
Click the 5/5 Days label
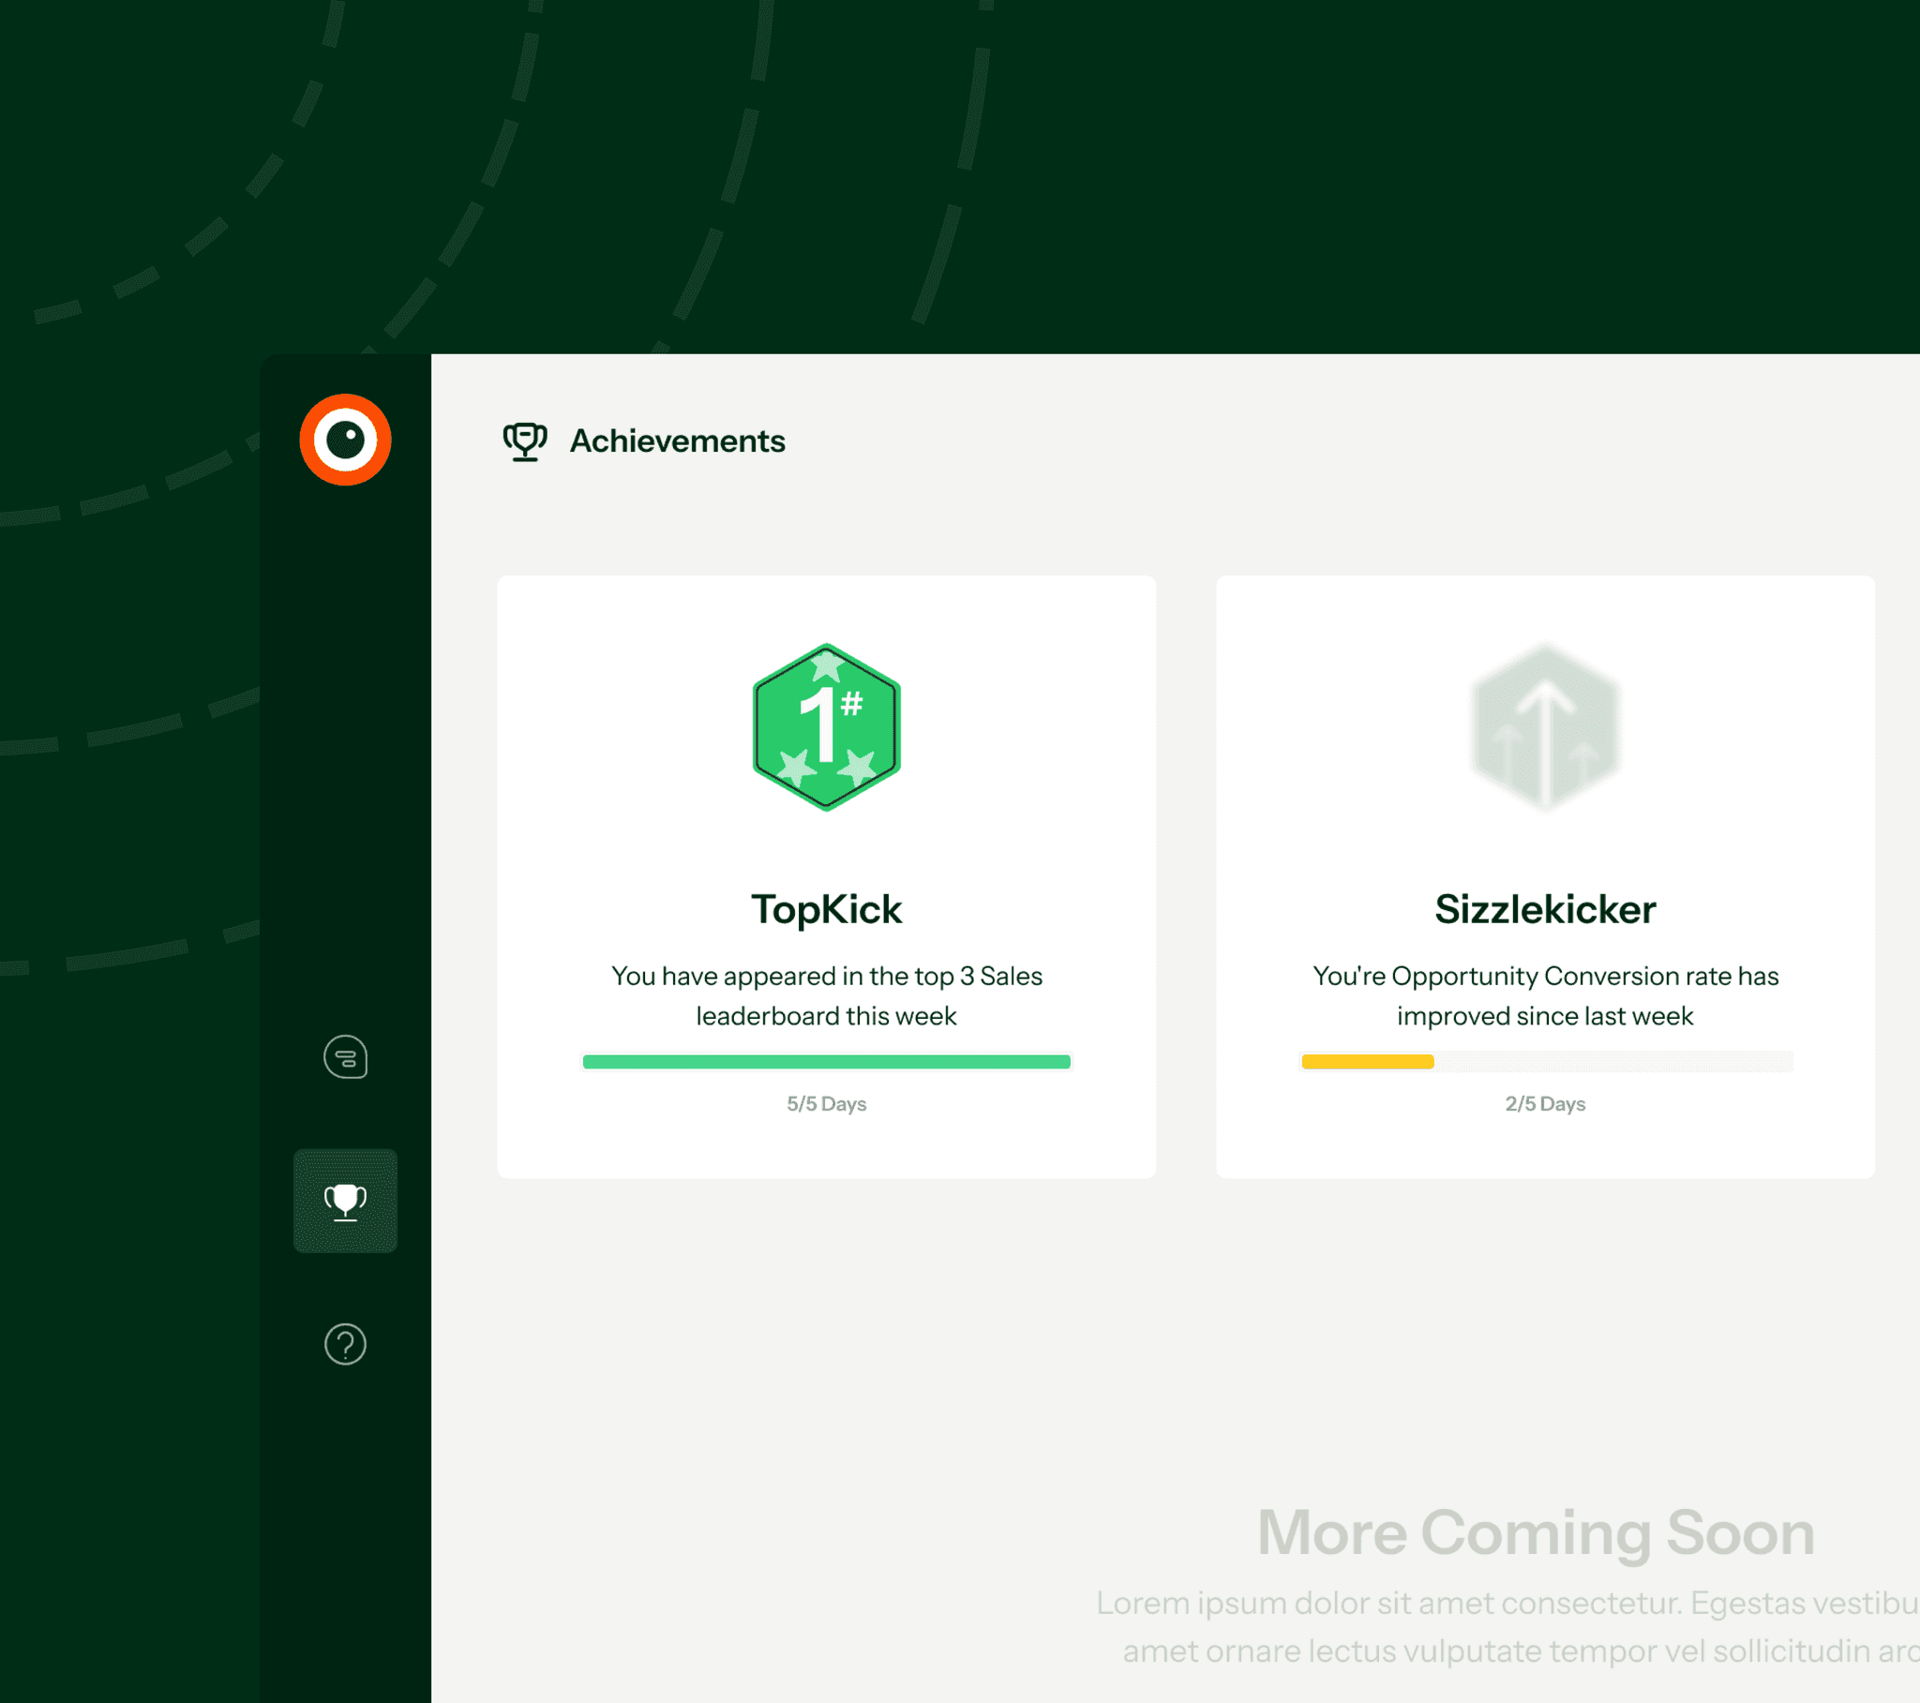coord(826,1104)
